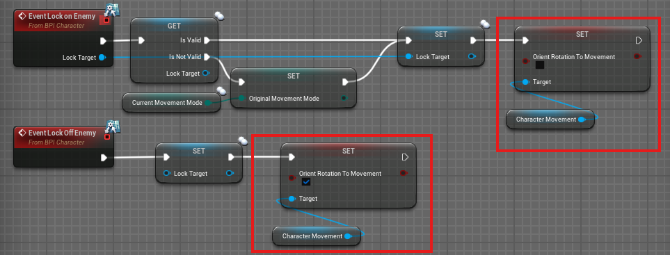
Task: Click red delegate pin on Event Lock on Enemy
Action: point(106,20)
